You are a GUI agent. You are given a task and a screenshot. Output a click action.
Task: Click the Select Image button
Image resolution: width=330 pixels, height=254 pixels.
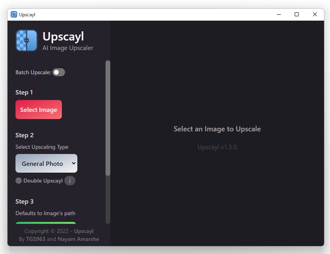click(38, 110)
